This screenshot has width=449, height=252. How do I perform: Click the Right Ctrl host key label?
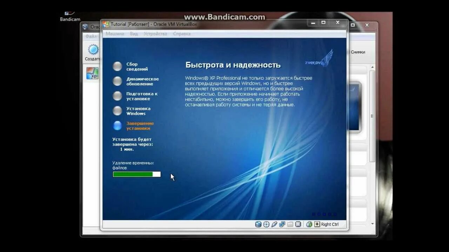pyautogui.click(x=330, y=224)
